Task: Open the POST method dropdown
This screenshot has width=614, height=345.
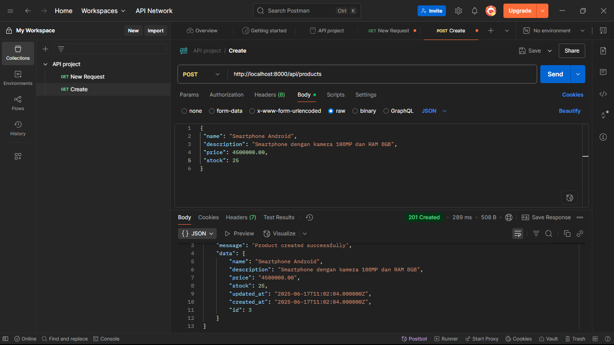Action: pos(202,74)
